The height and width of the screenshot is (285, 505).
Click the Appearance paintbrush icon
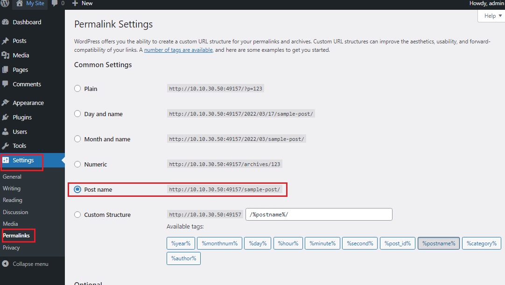(6, 103)
